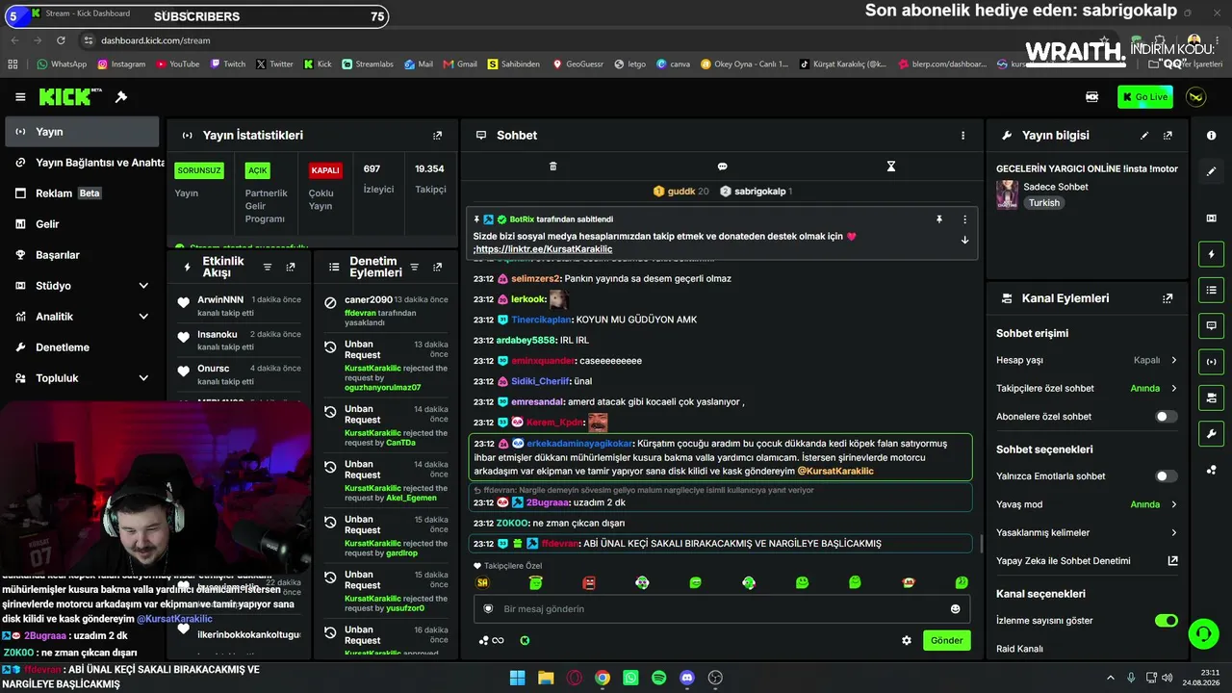Click the SA emote in emote row
1232x693 pixels.
pyautogui.click(x=483, y=583)
